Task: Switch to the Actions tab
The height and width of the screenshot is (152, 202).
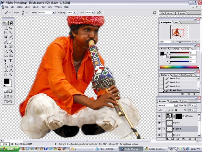Action: (x=174, y=75)
